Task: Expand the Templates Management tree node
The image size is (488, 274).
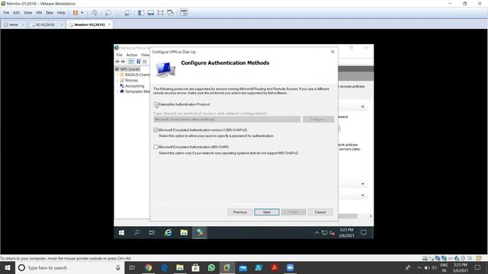Action: [117, 91]
